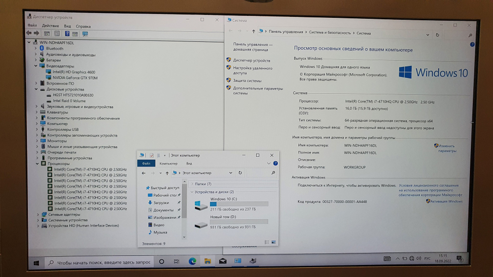This screenshot has width=493, height=277.
Task: Click the taskbar search box
Action: pyautogui.click(x=100, y=262)
